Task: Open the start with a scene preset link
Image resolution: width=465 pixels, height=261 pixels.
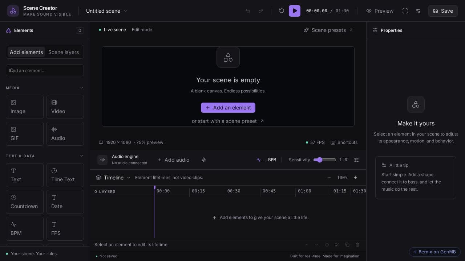Action: click(x=228, y=121)
